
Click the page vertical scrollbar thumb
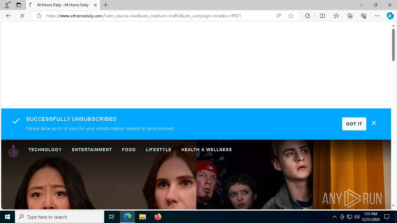(393, 45)
